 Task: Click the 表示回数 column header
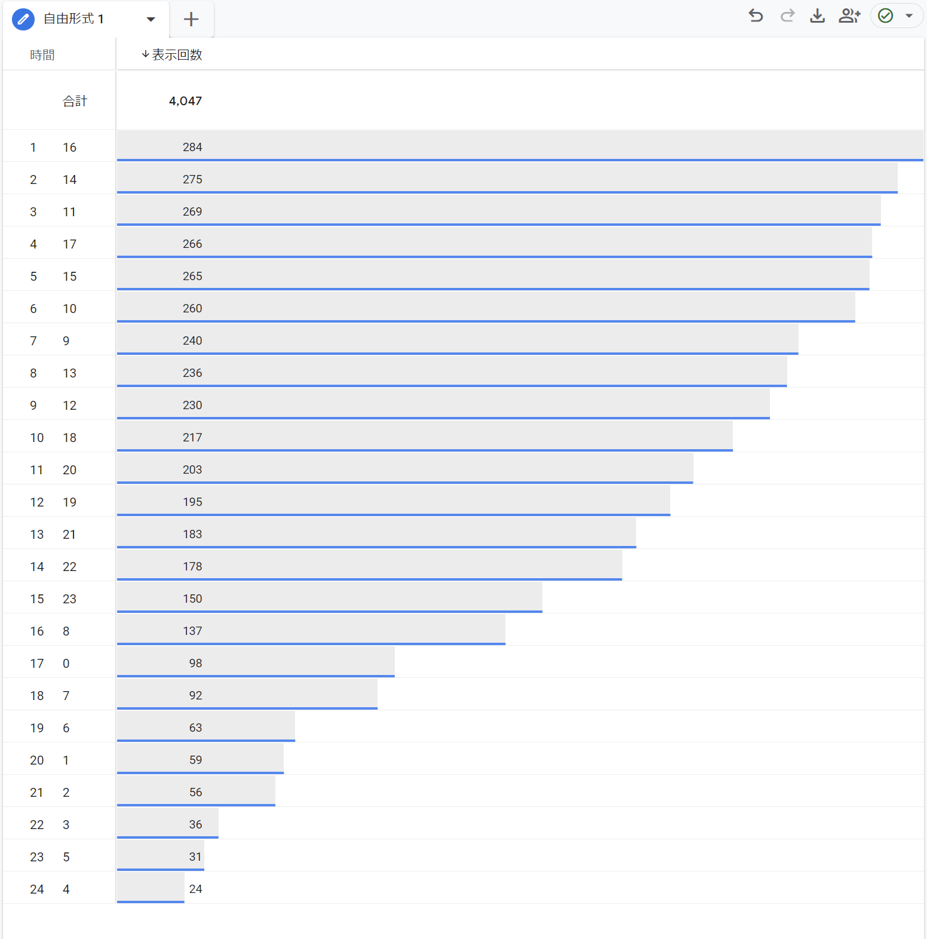click(x=177, y=54)
